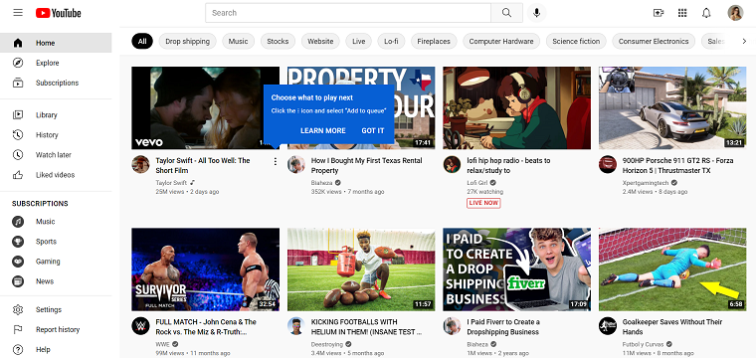Image resolution: width=756 pixels, height=358 pixels.
Task: Select the Music filter chip
Action: [238, 42]
